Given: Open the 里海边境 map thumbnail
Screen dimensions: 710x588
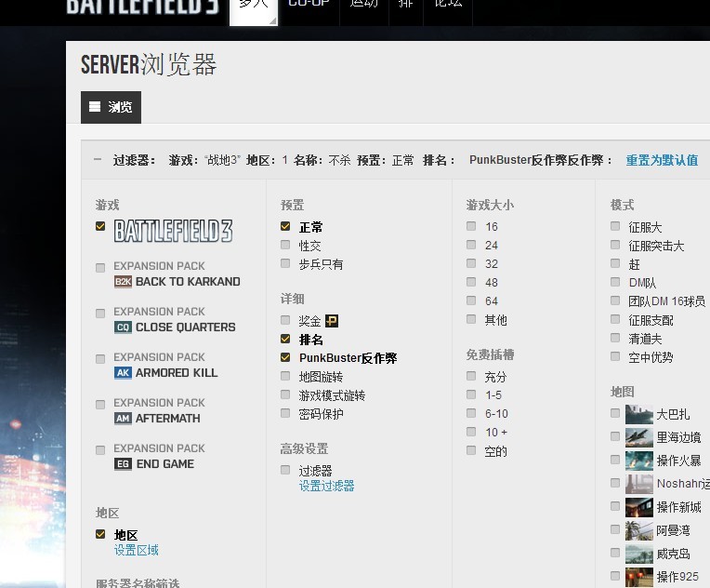Looking at the screenshot, I should pos(639,437).
